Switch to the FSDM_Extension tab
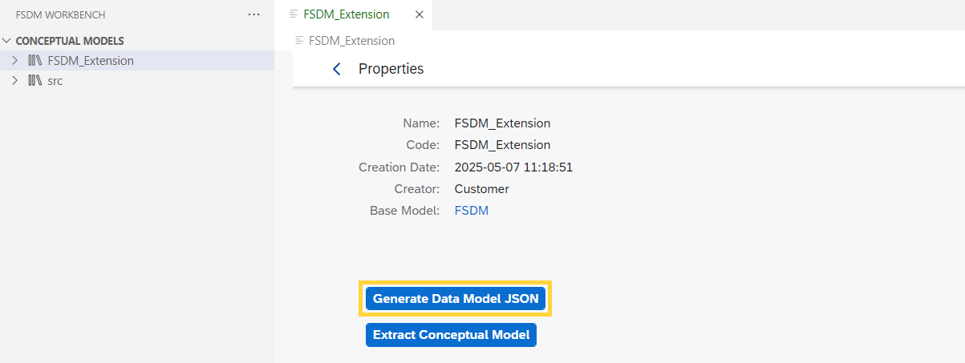The width and height of the screenshot is (965, 363). (x=347, y=14)
